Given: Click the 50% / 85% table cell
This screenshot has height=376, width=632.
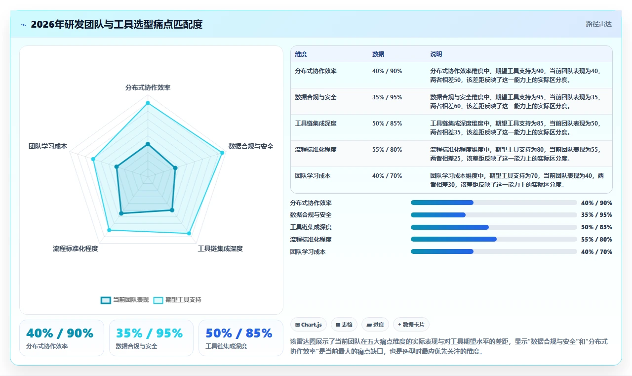Looking at the screenshot, I should (x=387, y=124).
